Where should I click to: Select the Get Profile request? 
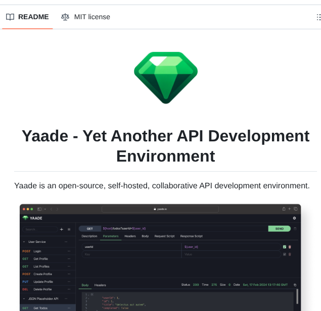(48, 259)
